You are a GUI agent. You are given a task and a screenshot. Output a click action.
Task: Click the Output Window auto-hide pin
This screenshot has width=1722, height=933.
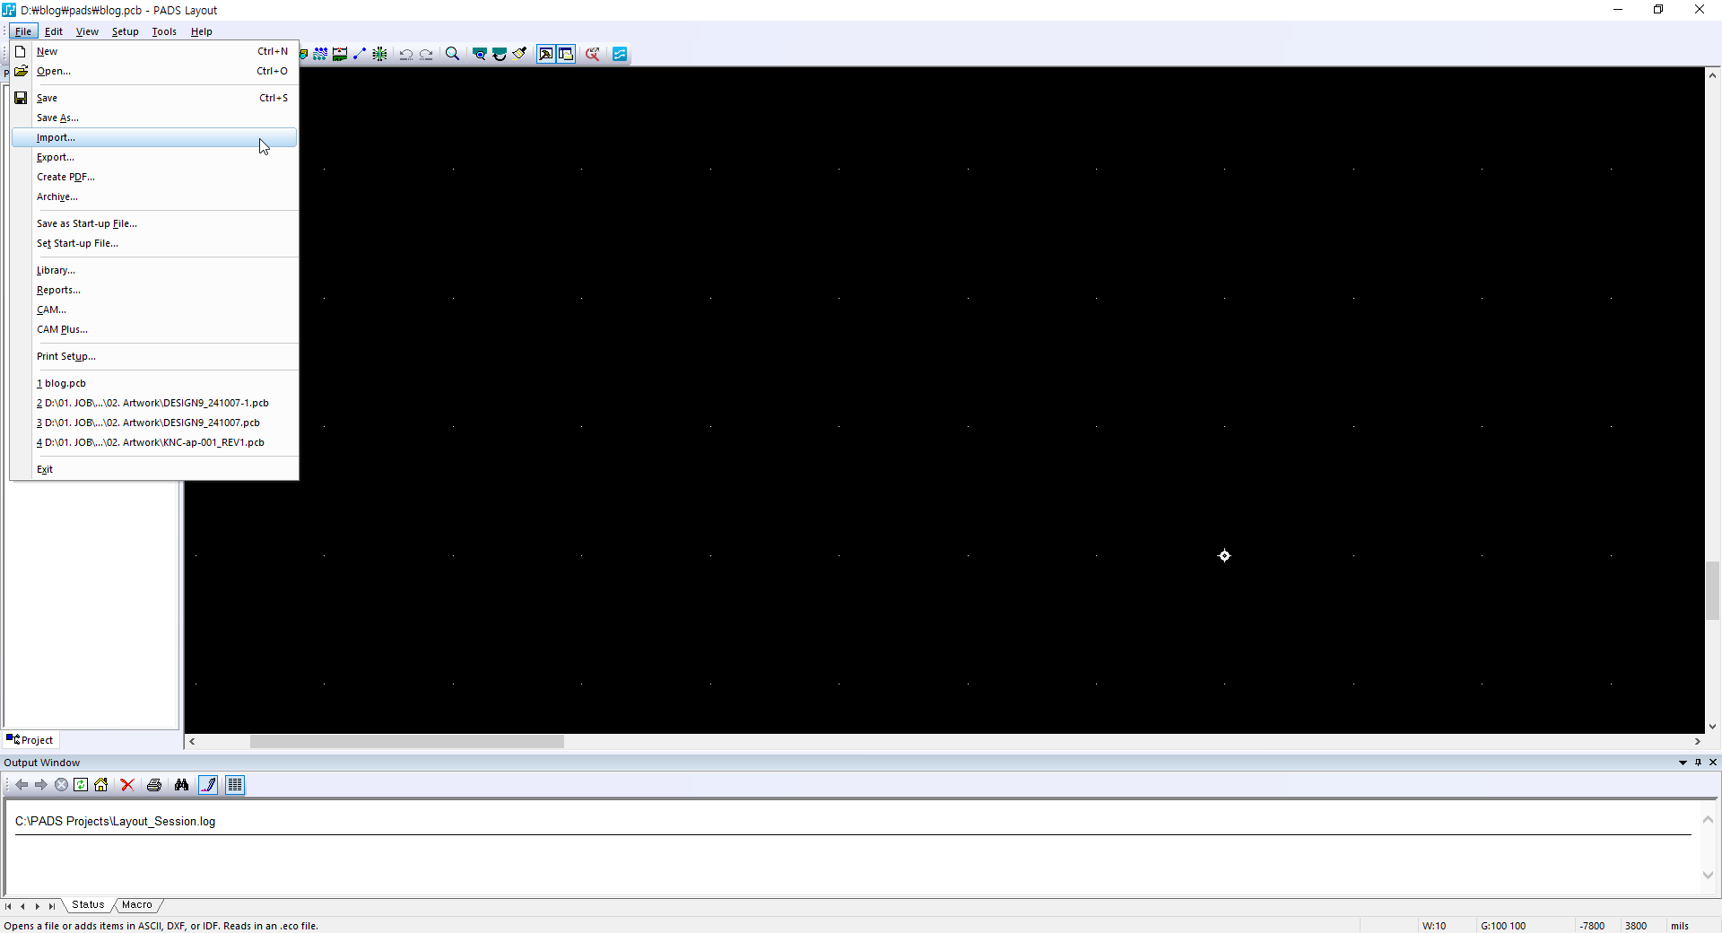pos(1698,763)
